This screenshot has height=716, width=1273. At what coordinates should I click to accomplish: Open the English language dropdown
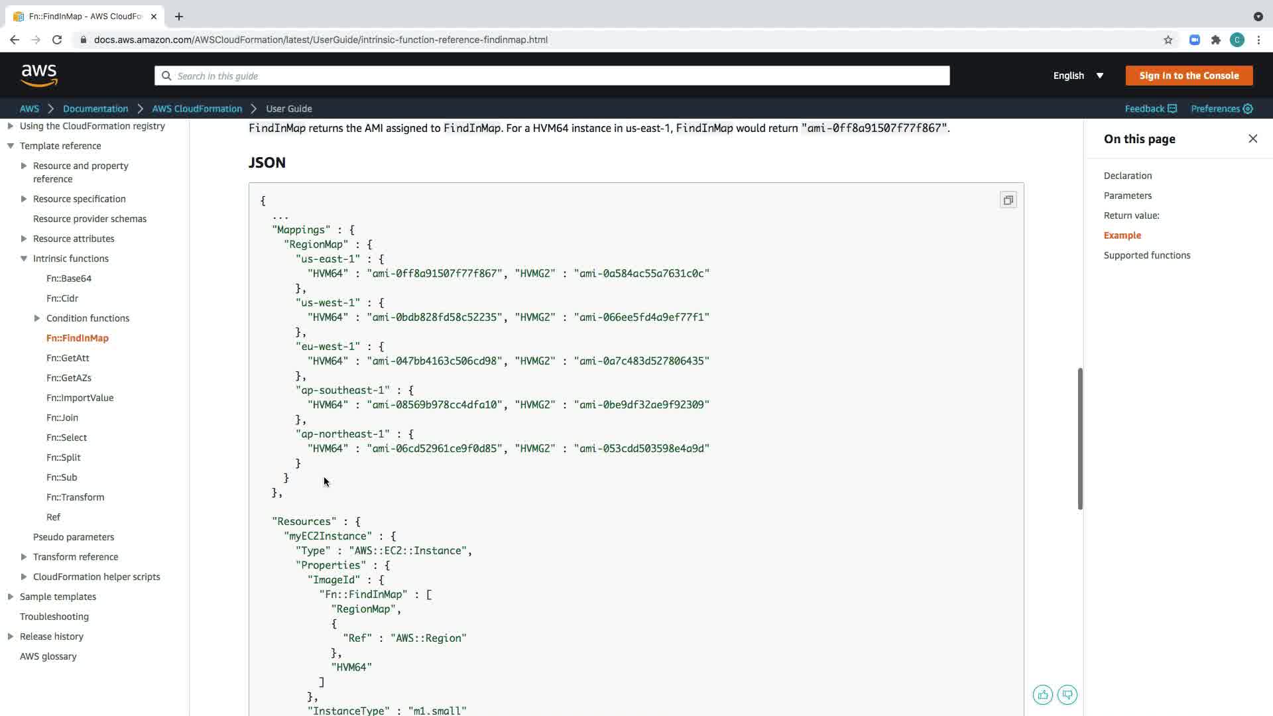coord(1078,76)
